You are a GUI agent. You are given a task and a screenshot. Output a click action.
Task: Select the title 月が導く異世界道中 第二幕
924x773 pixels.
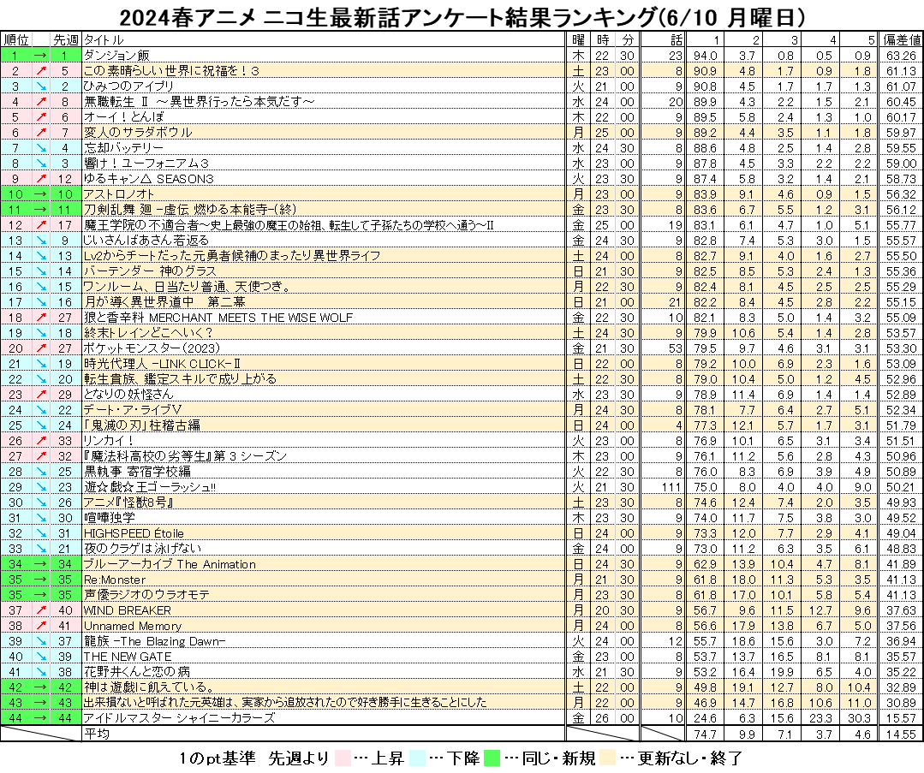coord(164,301)
